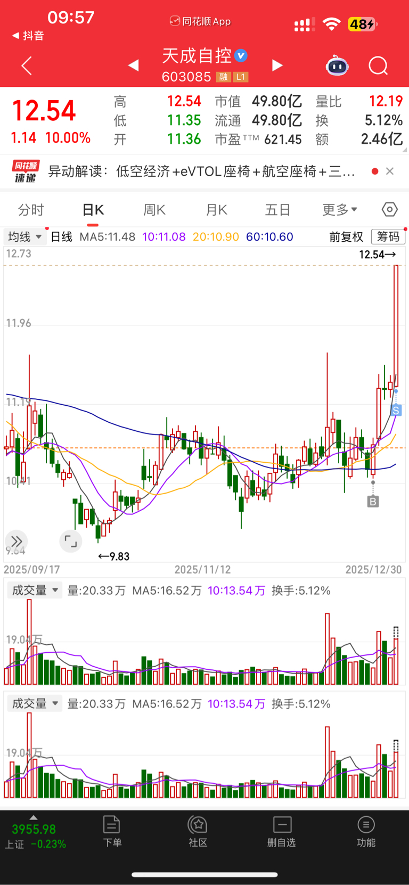409x885 pixels.
Task: Tap the current price 12.54
Action: click(x=44, y=111)
